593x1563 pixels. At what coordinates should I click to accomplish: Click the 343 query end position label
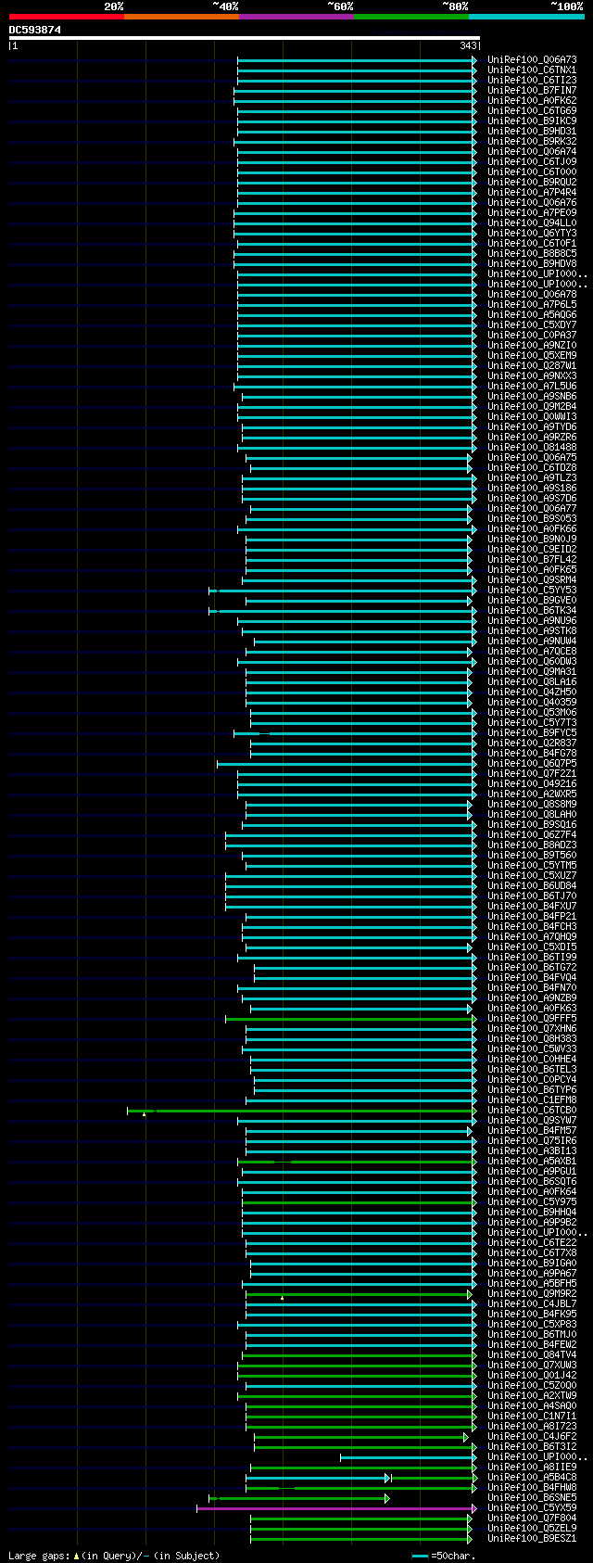pos(468,45)
